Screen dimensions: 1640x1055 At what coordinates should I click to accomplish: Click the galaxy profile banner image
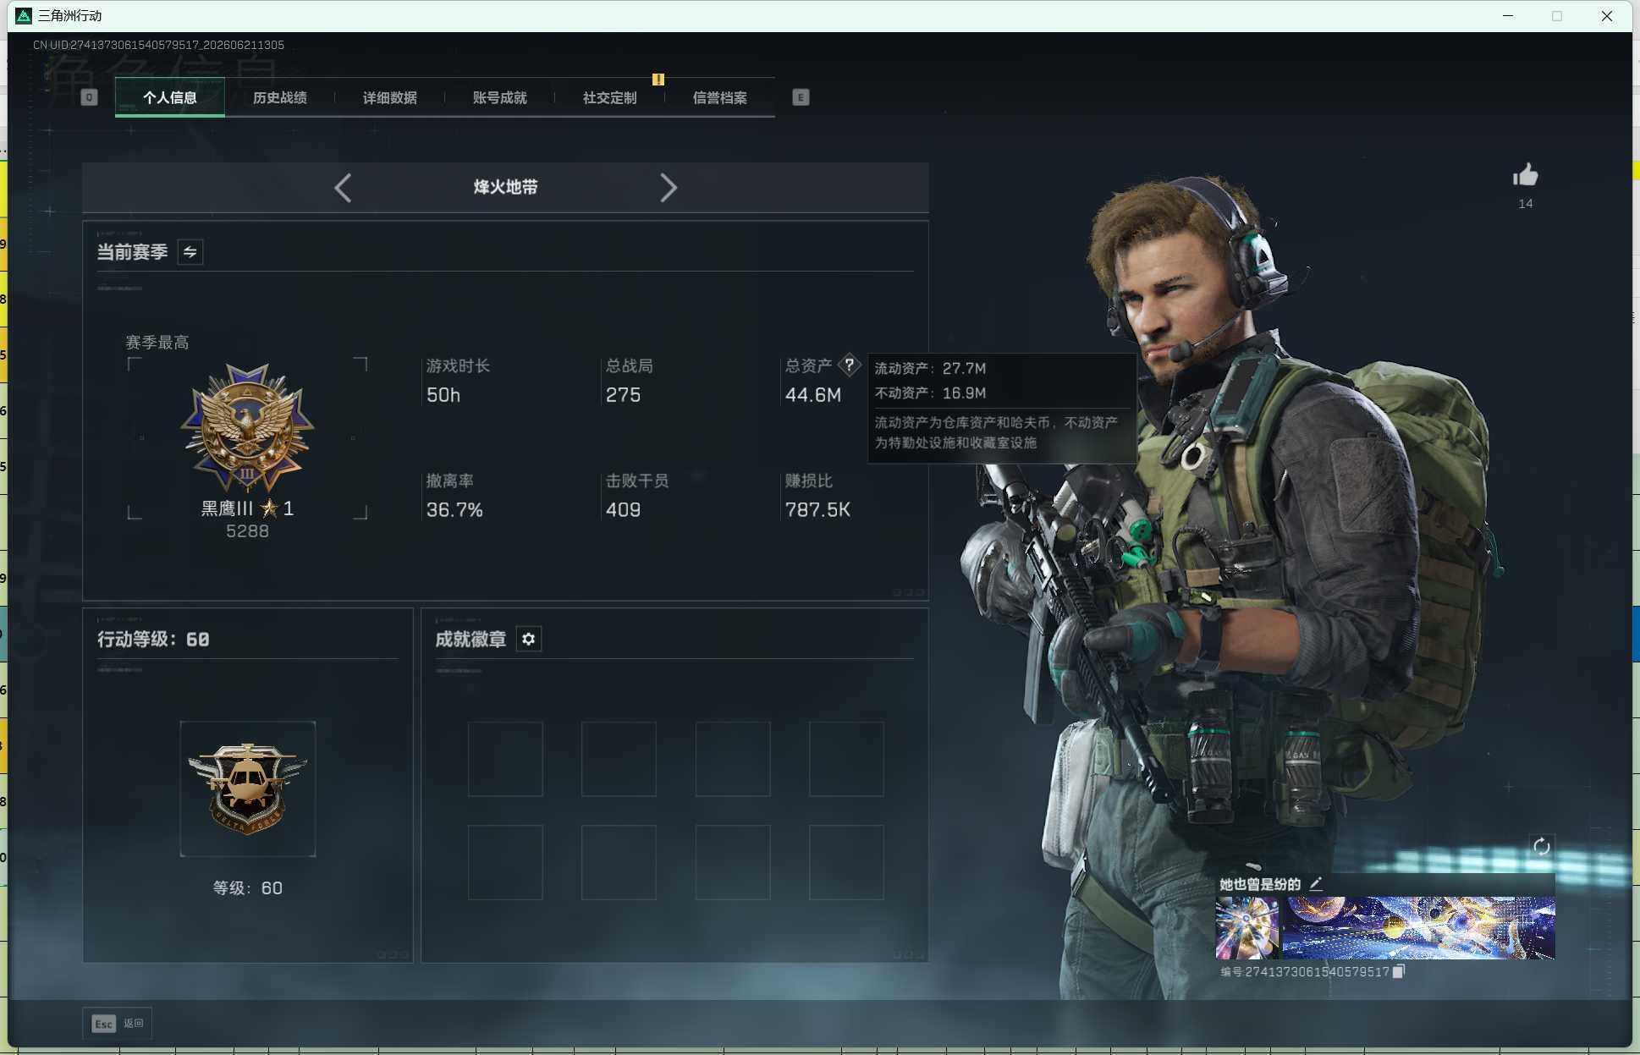pos(1419,927)
